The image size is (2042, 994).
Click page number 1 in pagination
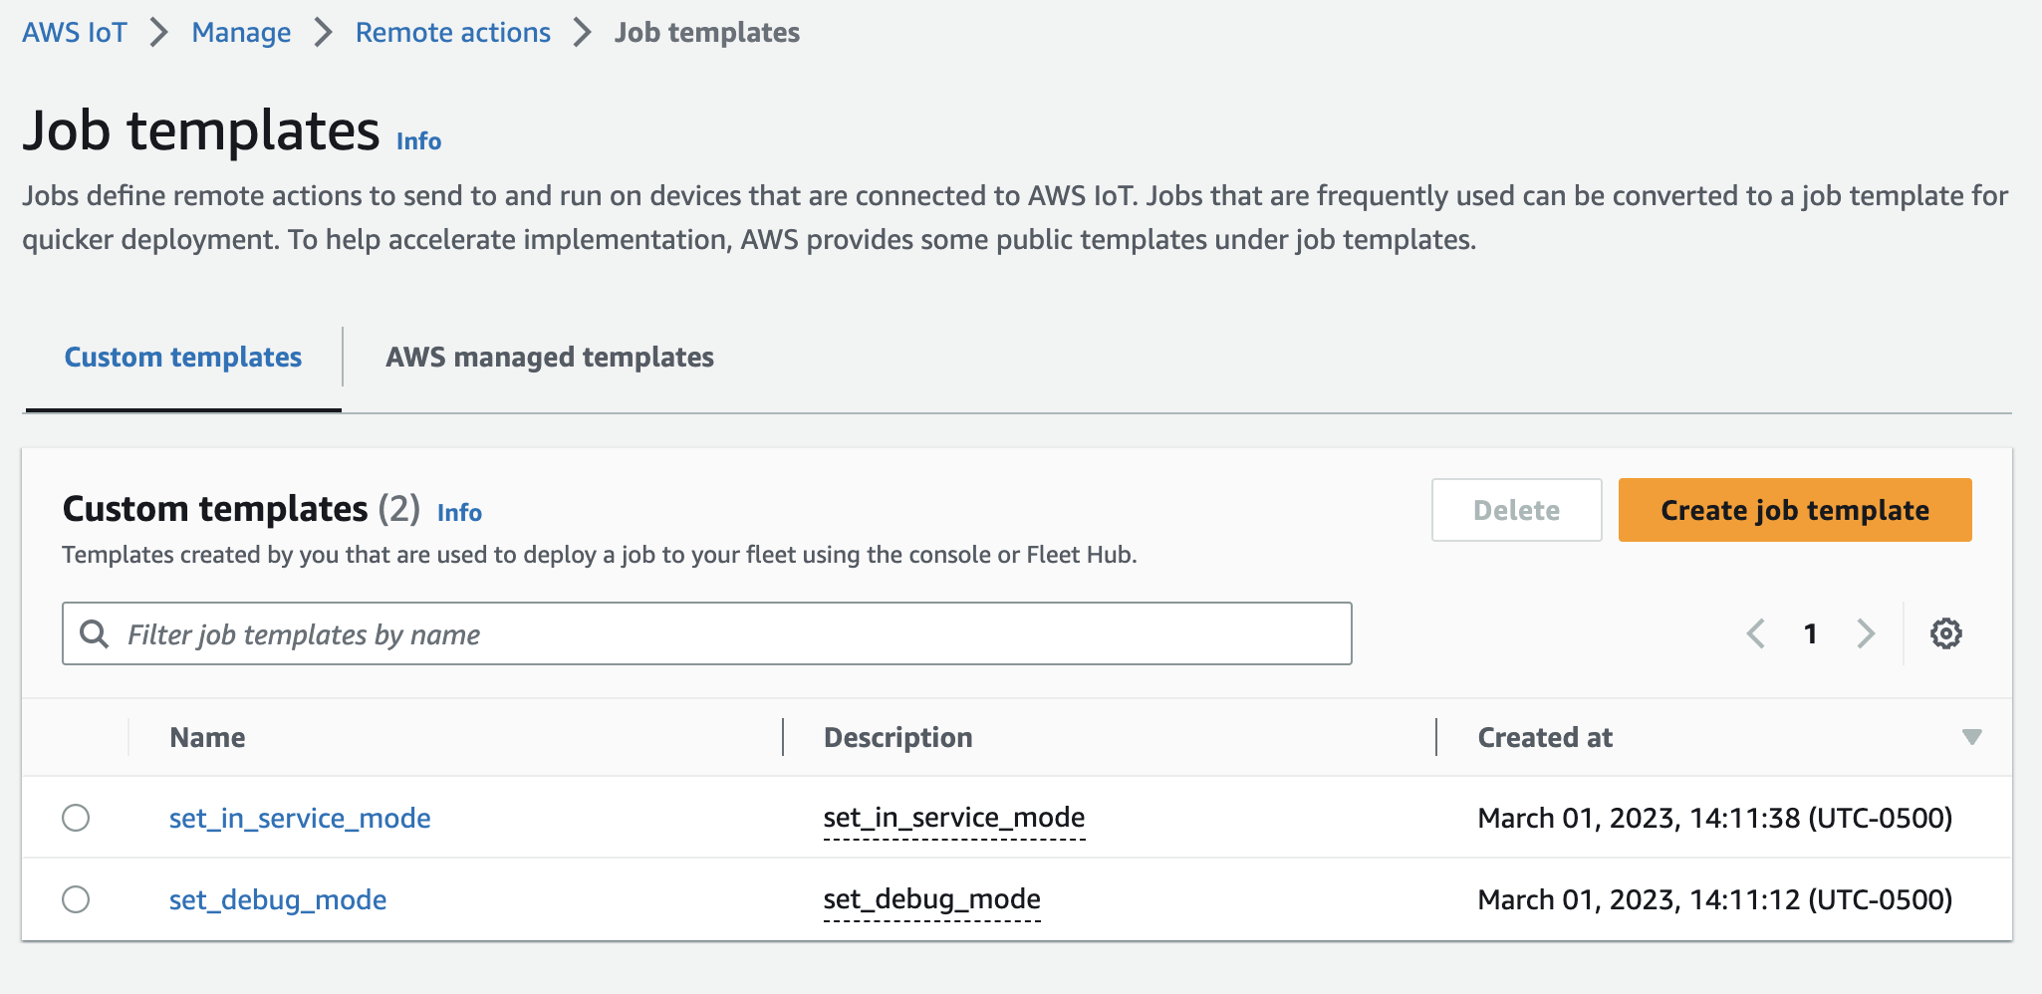1811,633
